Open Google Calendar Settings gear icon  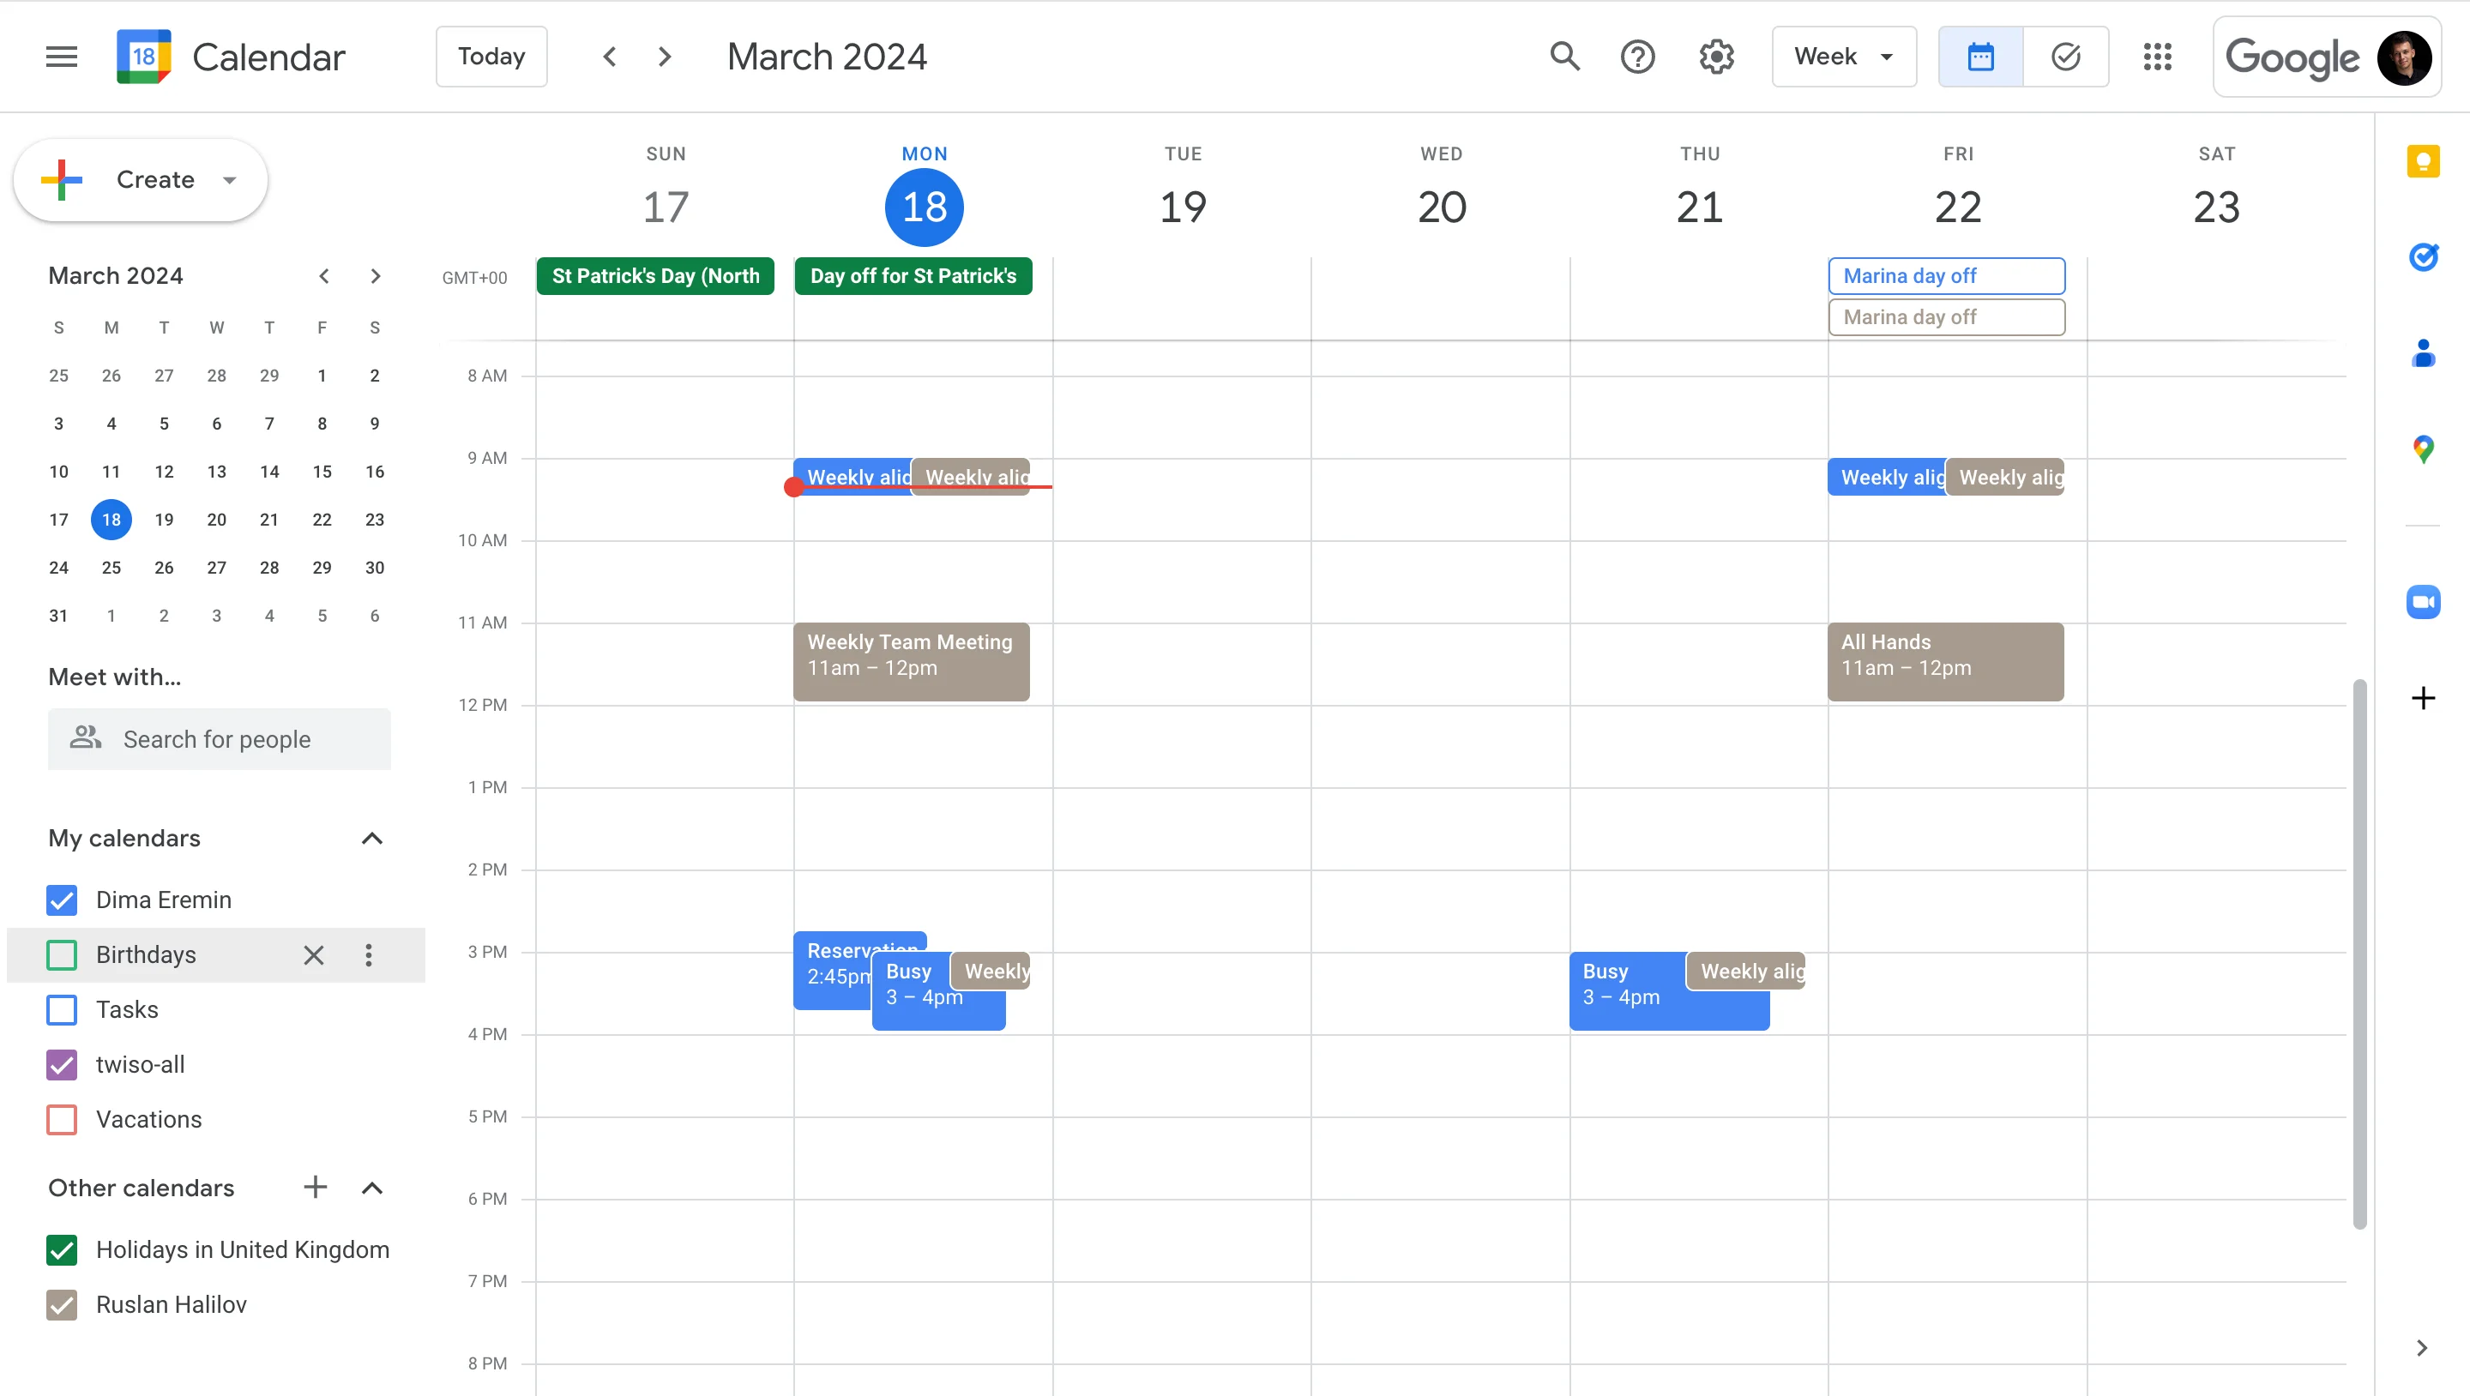[1717, 56]
